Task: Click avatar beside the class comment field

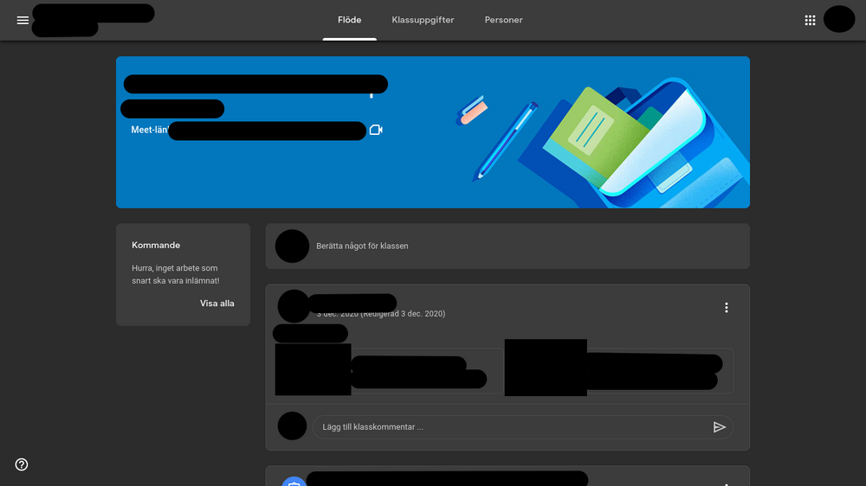Action: (292, 426)
